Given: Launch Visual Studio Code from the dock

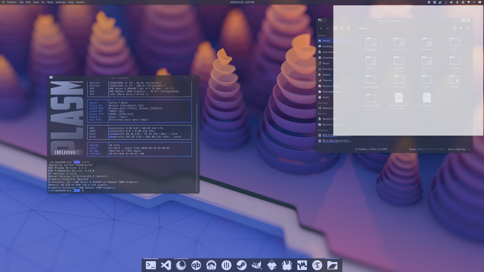Looking at the screenshot, I should click(166, 265).
